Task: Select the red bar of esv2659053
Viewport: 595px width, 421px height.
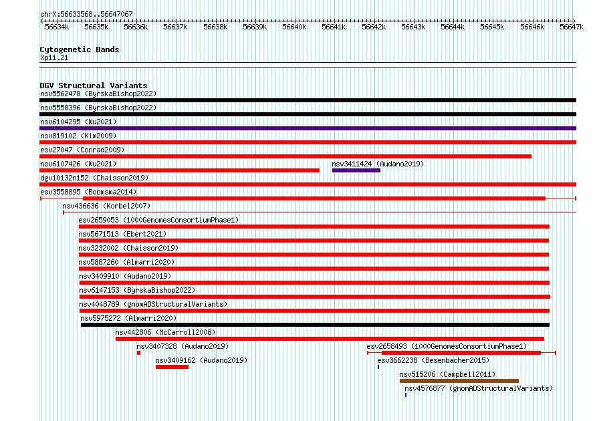Action: [314, 227]
